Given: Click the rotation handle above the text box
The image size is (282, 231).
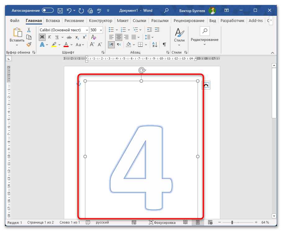Looking at the screenshot, I should 141,70.
